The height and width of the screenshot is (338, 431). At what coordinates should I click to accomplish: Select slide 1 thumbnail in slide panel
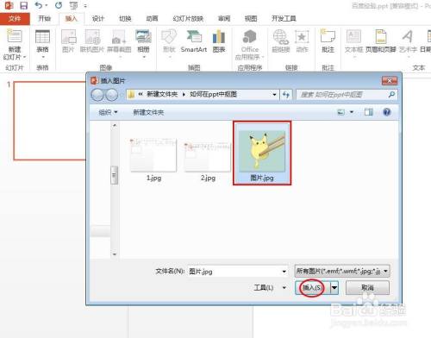click(50, 121)
